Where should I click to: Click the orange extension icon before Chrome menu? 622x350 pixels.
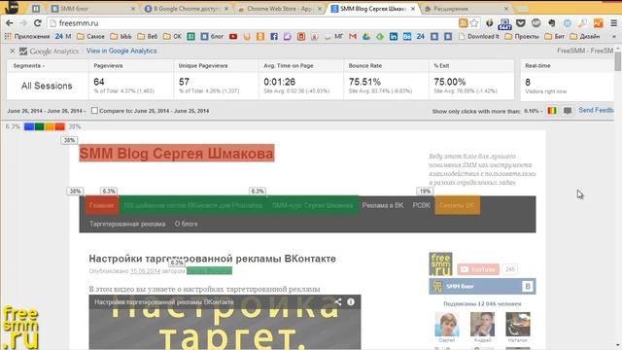click(599, 23)
